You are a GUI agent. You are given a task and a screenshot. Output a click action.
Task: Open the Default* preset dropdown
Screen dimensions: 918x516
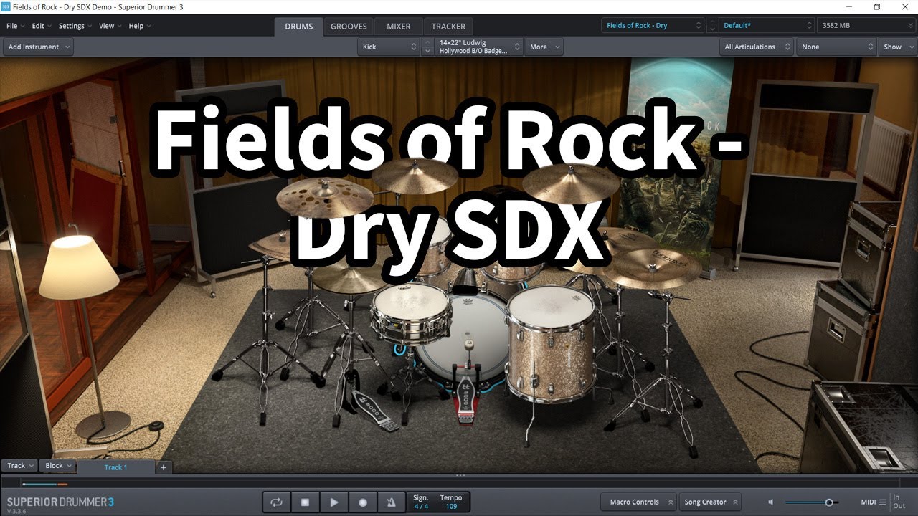[767, 26]
